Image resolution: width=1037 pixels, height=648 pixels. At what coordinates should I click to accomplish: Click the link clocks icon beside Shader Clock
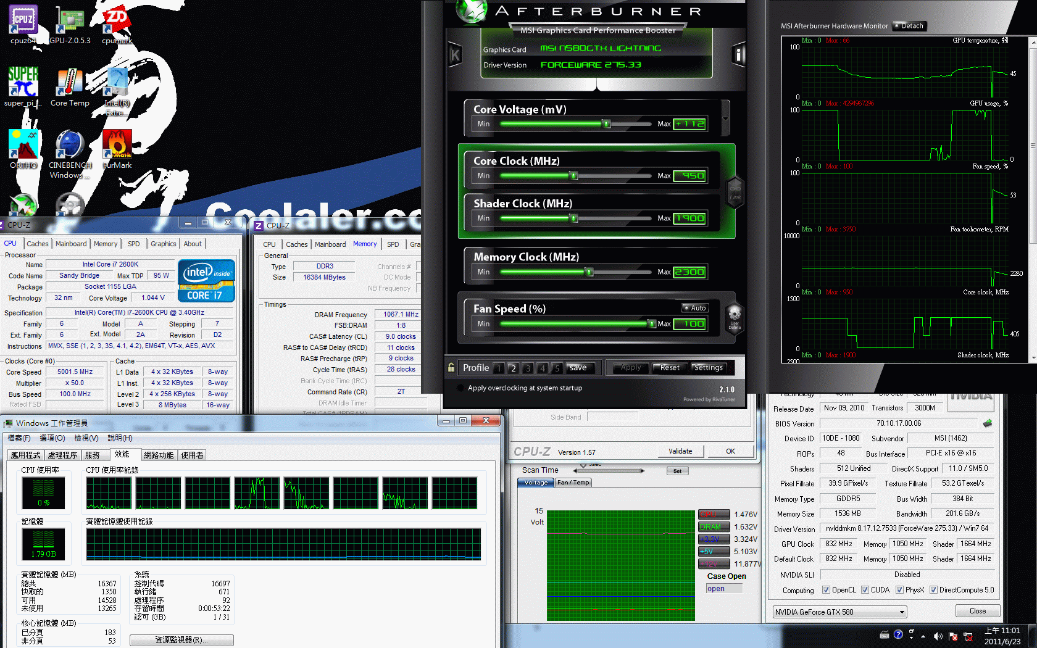tap(735, 192)
